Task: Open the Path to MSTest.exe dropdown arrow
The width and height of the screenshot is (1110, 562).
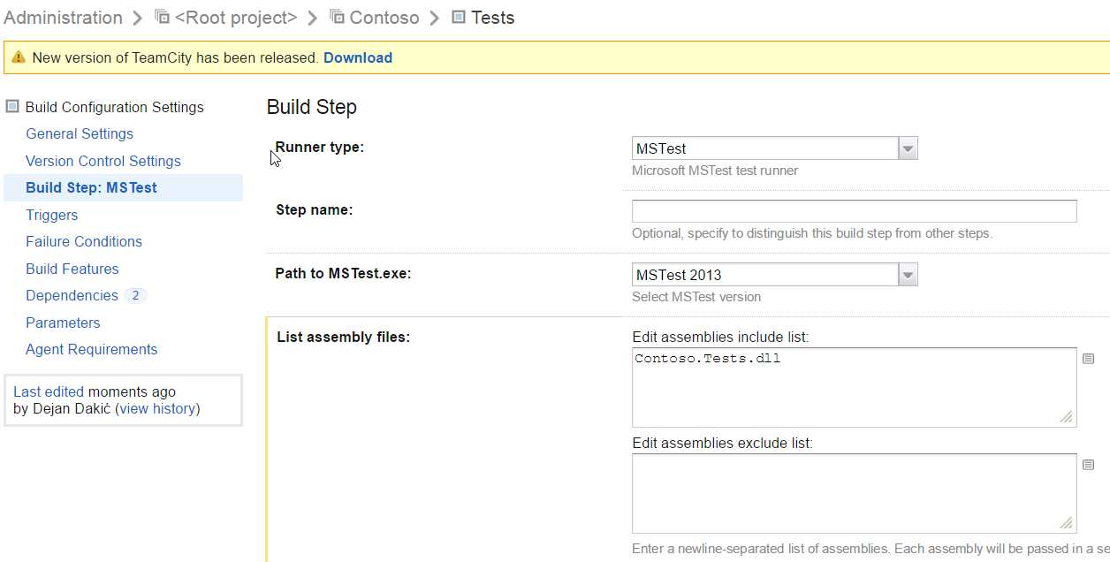Action: pyautogui.click(x=908, y=275)
